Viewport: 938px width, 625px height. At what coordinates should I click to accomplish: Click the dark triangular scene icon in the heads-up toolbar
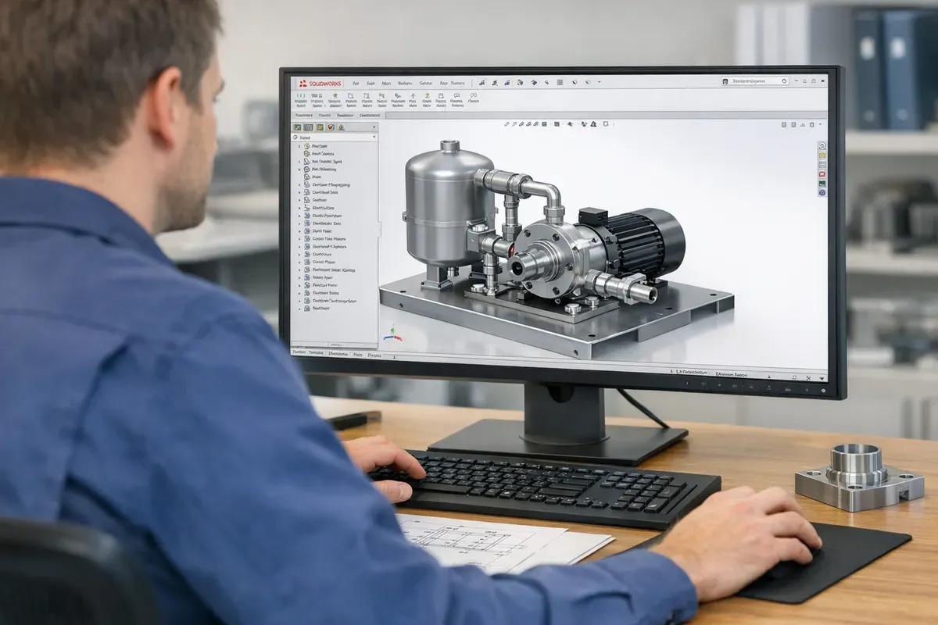tap(593, 124)
